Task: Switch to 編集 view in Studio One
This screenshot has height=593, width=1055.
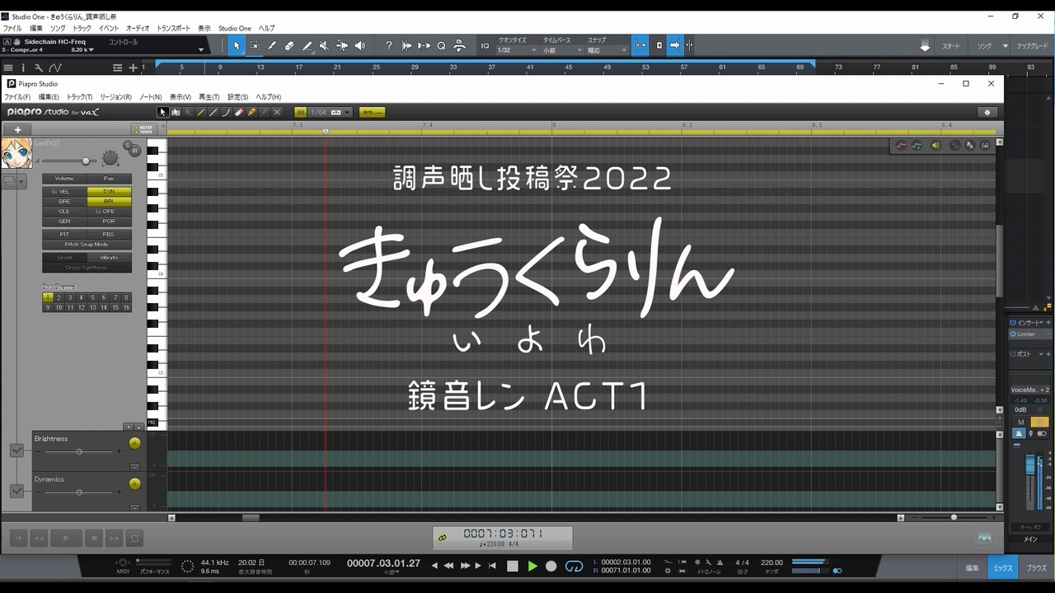Action: [x=973, y=568]
